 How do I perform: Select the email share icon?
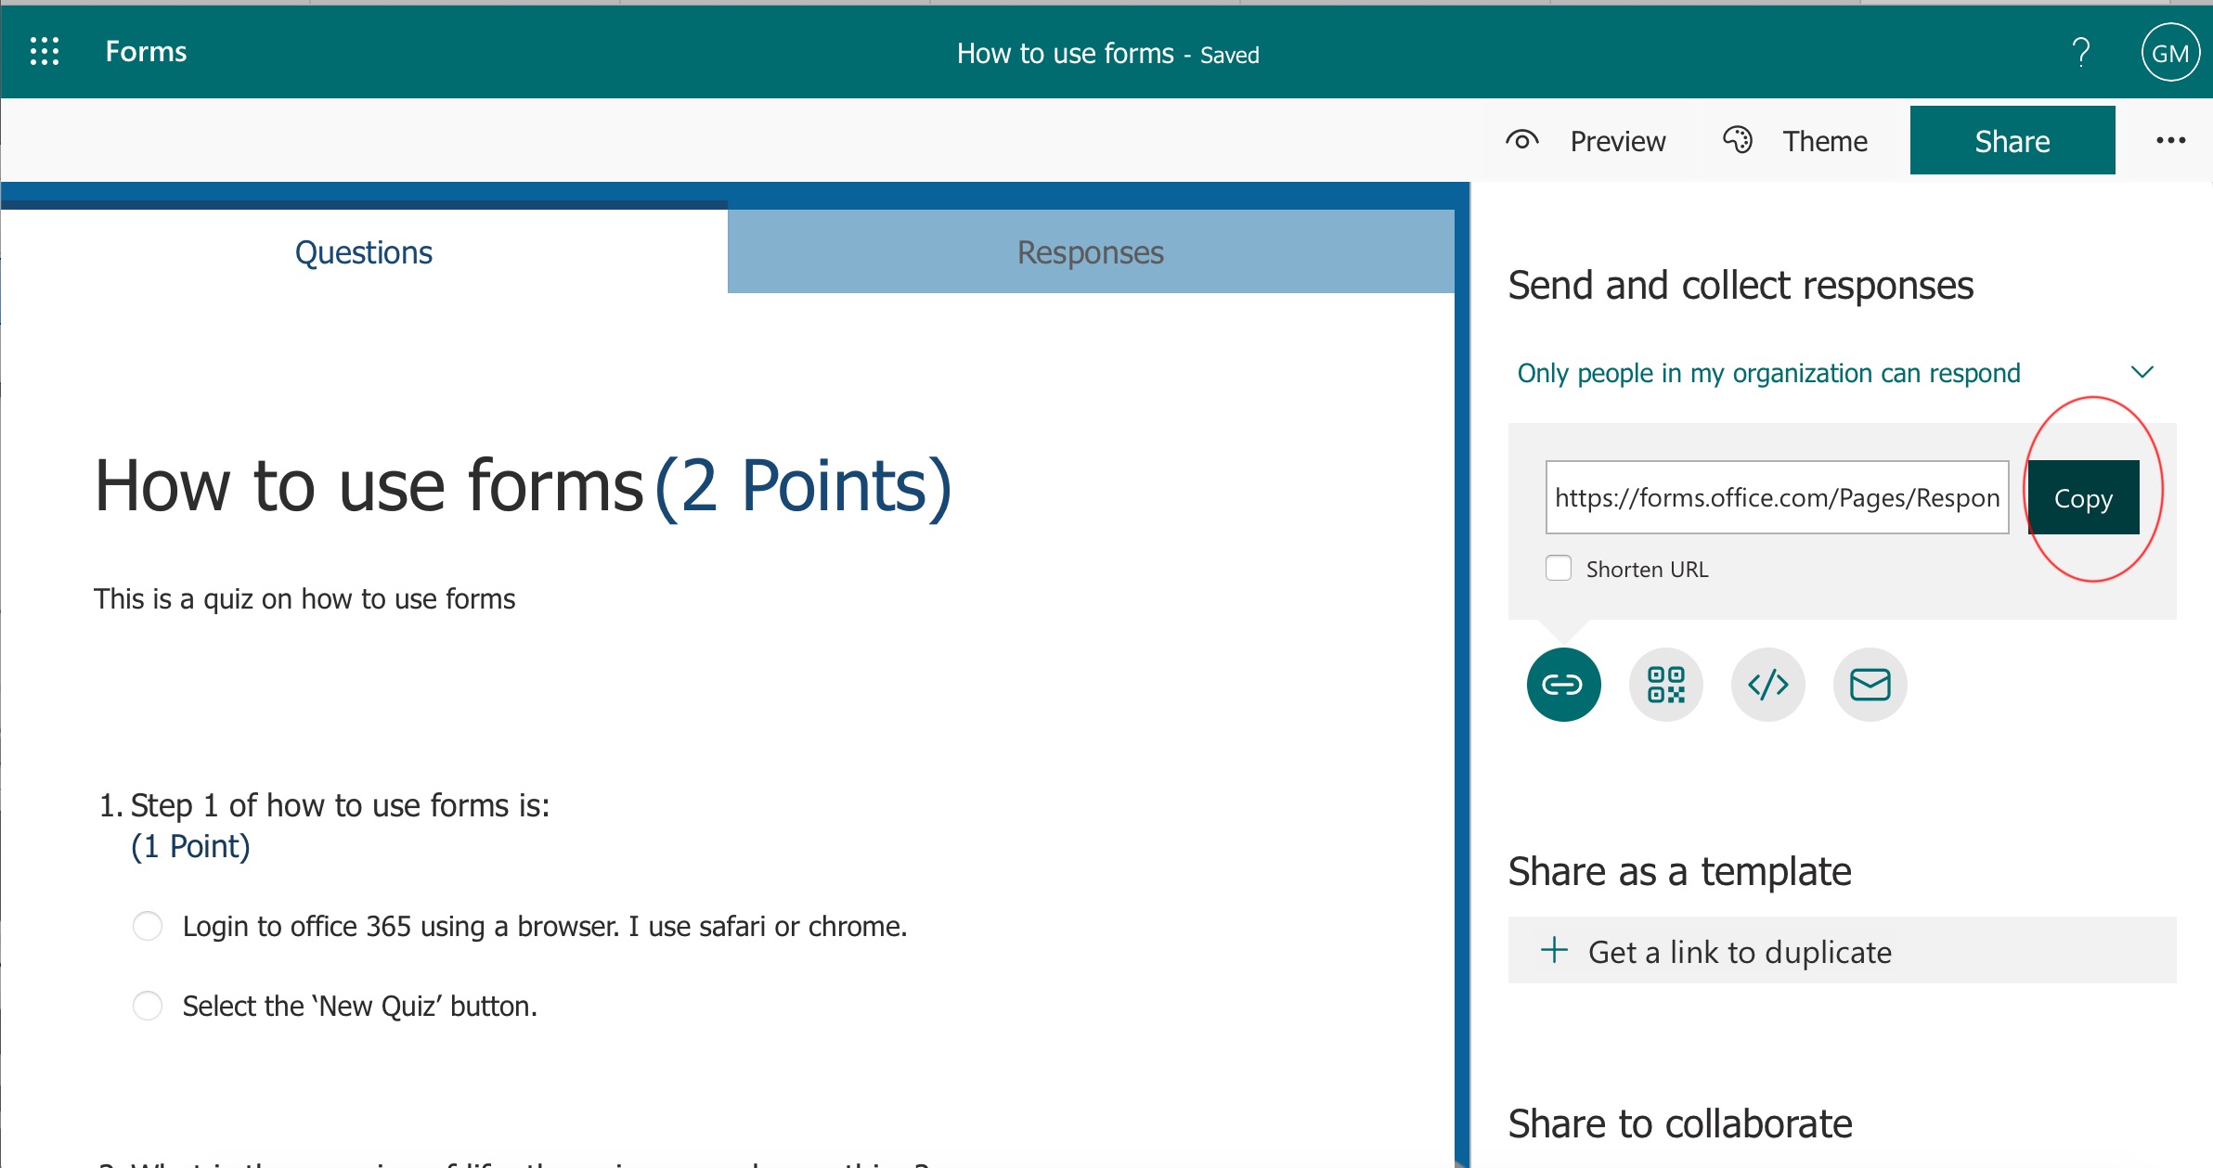tap(1870, 685)
